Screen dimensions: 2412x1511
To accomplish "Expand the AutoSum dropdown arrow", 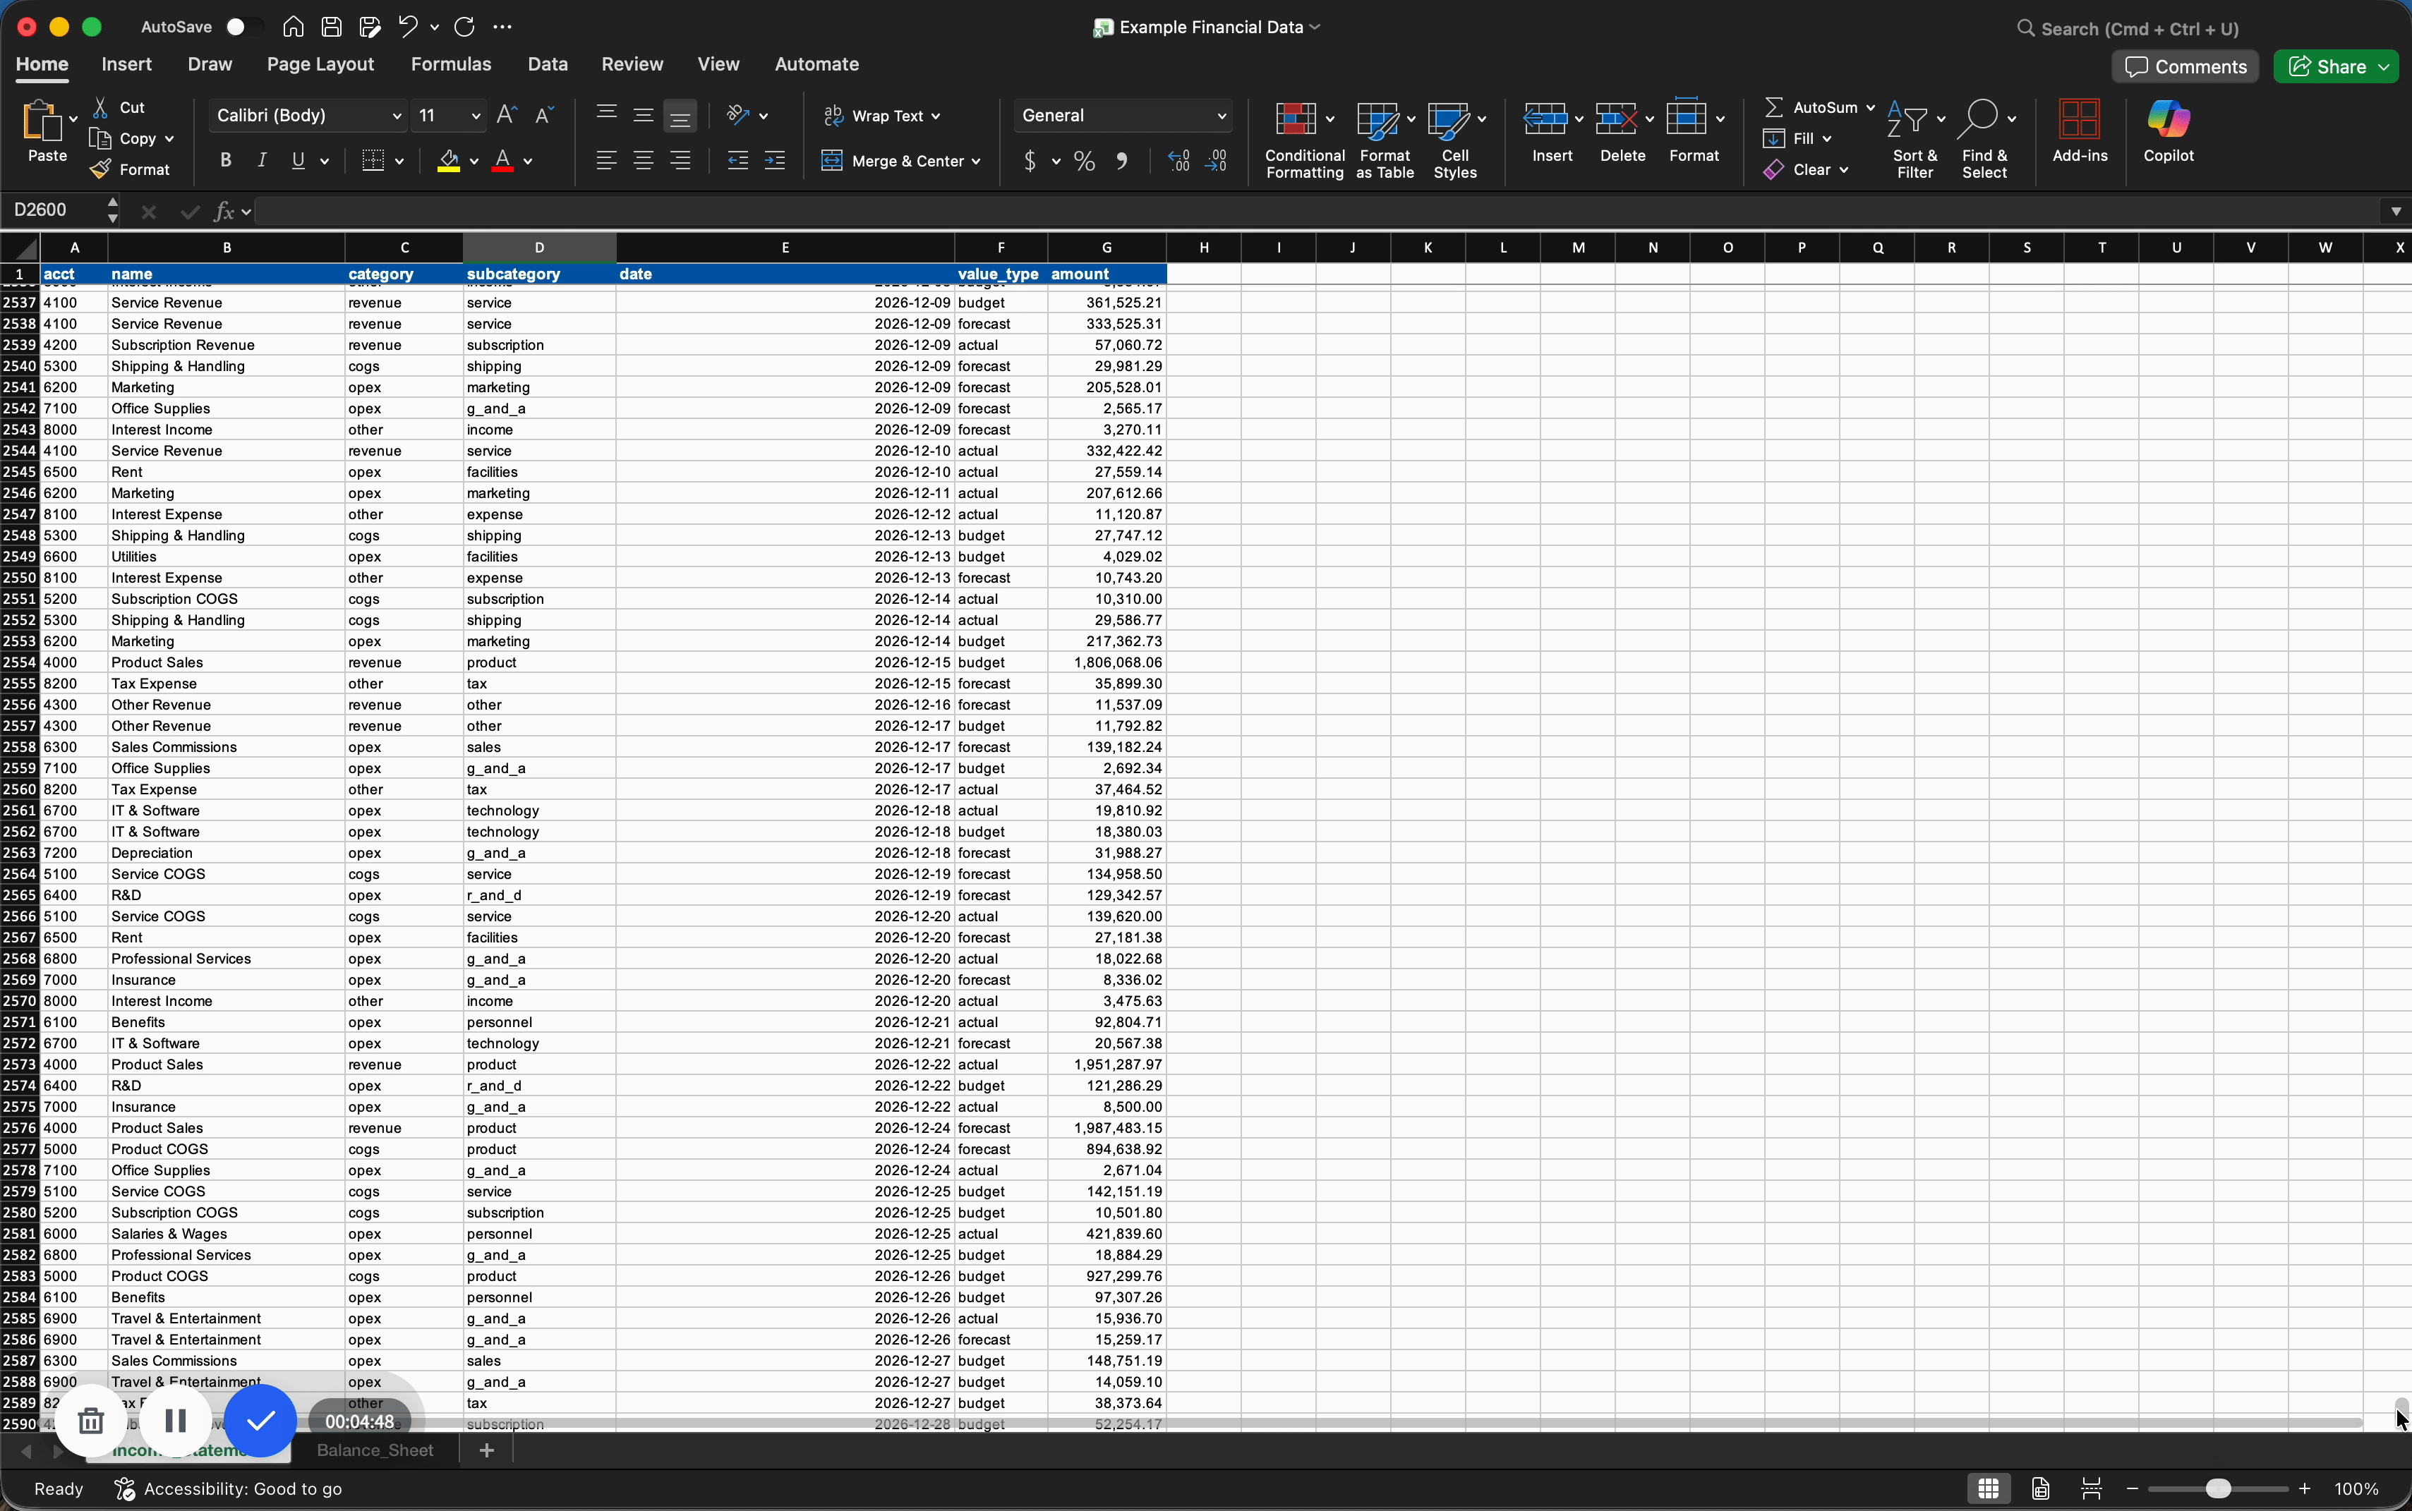I will pos(1870,107).
